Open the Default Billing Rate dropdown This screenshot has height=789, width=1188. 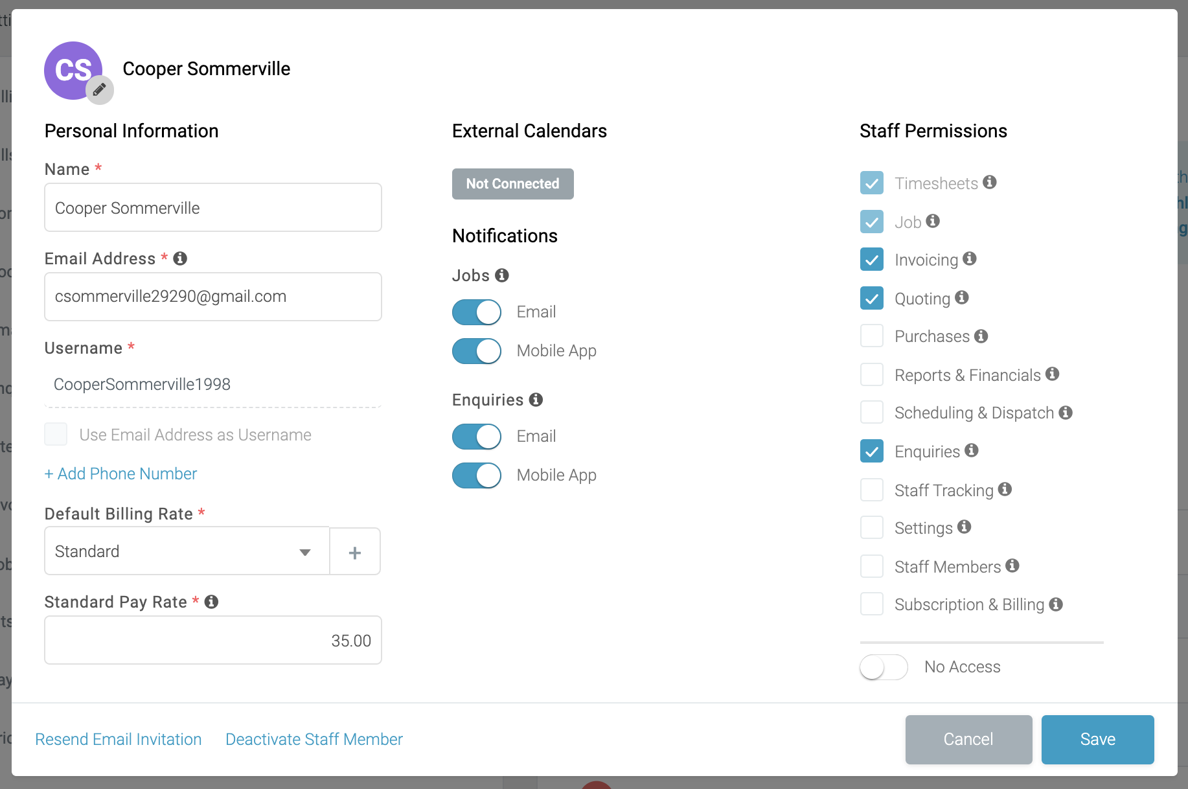tap(187, 551)
